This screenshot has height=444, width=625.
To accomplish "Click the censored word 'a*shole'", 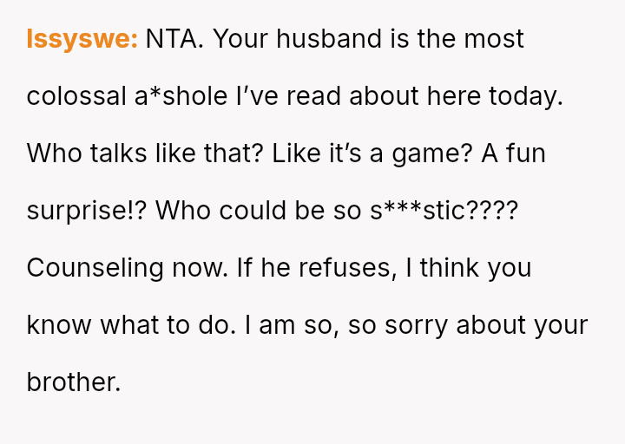I will coord(181,96).
